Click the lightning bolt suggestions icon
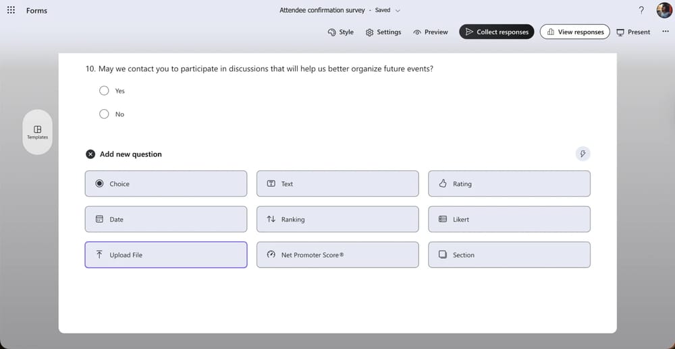Viewport: 675px width, 349px height. tap(583, 154)
